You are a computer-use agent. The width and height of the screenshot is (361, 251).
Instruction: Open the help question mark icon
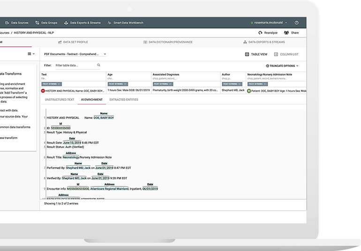pos(296,22)
